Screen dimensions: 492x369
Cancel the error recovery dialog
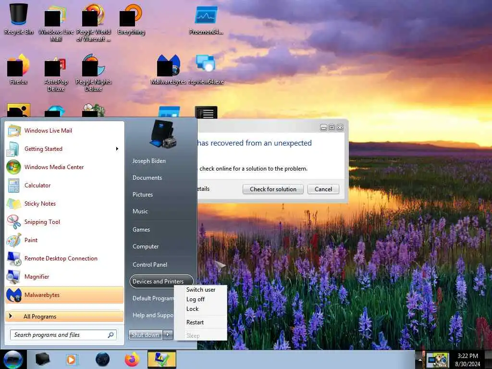[323, 189]
